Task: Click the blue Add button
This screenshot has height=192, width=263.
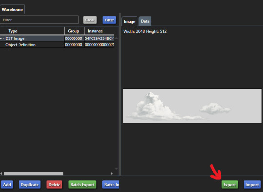Action: (7, 185)
